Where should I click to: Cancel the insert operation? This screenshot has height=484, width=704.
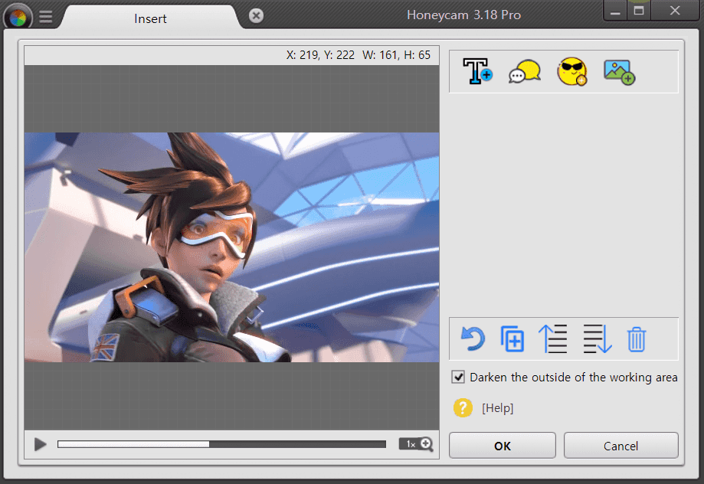click(x=621, y=446)
